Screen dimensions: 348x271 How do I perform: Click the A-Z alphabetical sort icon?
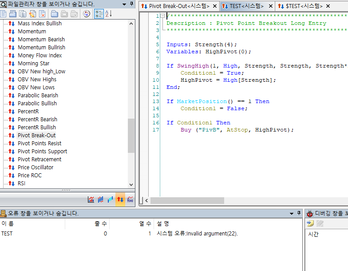pyautogui.click(x=109, y=14)
